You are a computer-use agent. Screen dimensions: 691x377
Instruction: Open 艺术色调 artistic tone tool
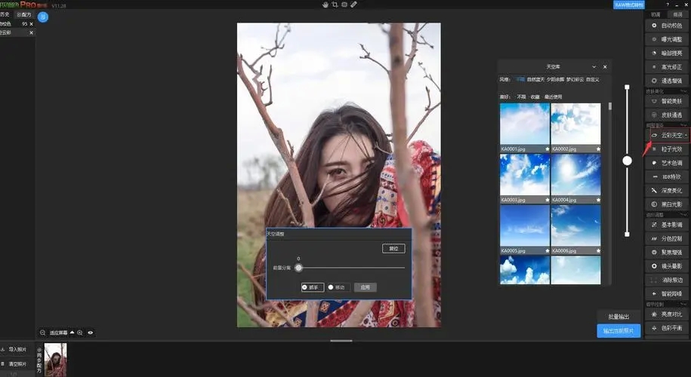click(x=666, y=163)
